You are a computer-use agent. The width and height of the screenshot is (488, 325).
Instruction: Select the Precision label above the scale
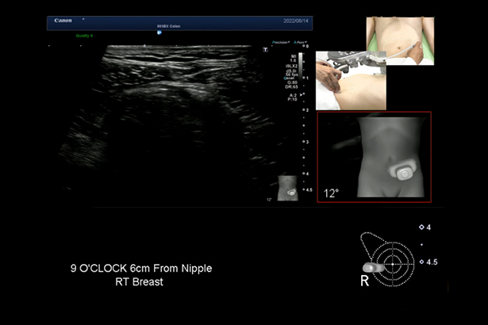279,42
